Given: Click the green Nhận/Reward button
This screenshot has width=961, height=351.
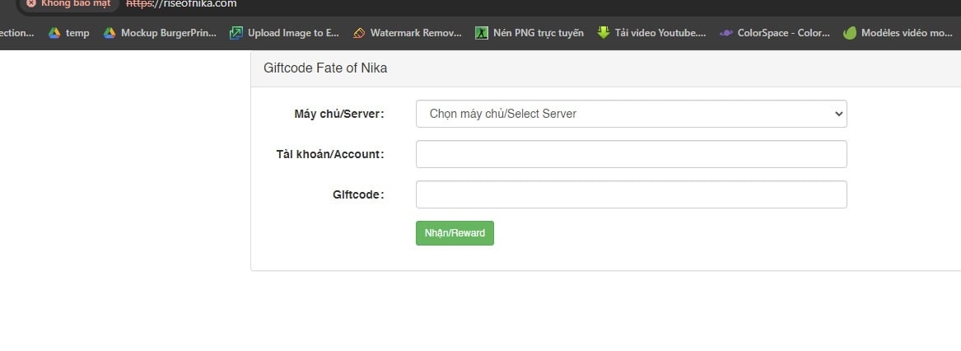Looking at the screenshot, I should point(455,233).
